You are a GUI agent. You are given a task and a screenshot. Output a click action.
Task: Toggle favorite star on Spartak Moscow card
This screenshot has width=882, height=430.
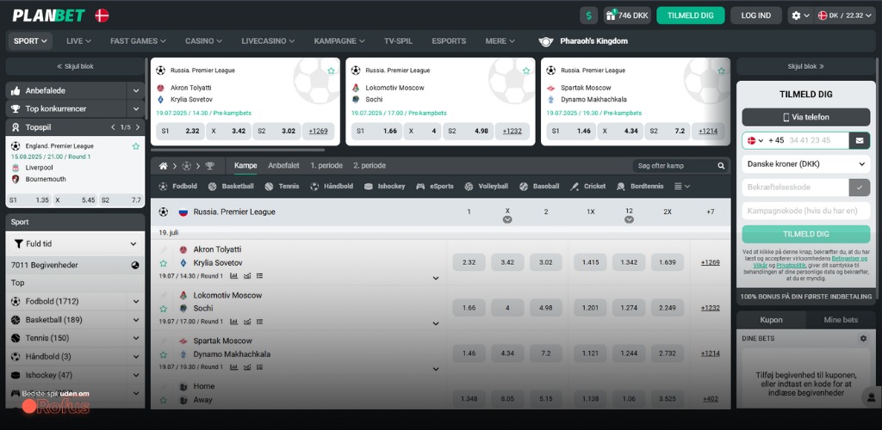[720, 71]
